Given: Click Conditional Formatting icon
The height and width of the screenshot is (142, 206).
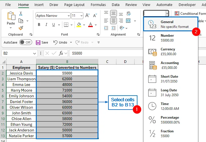Looking at the screenshot, I should coord(177,13).
